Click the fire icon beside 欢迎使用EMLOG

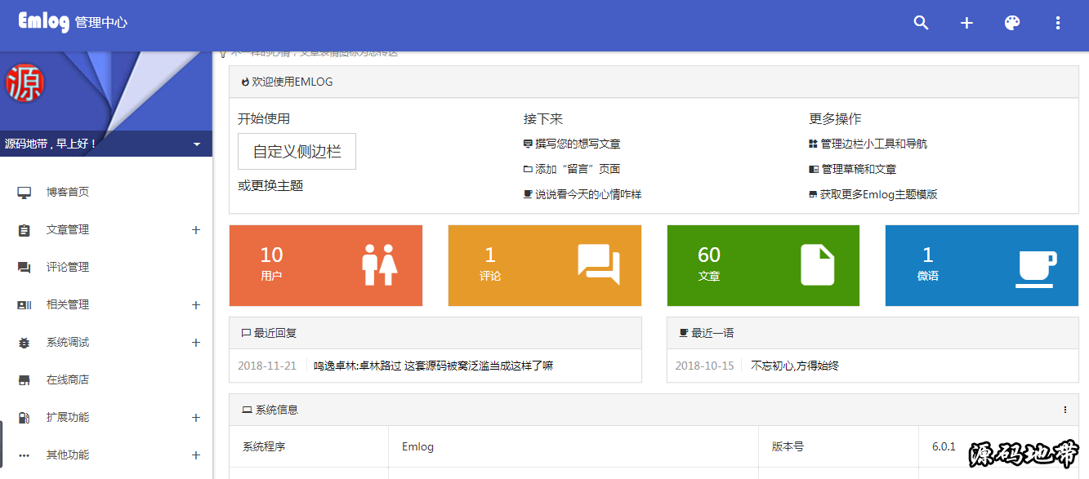coord(245,82)
